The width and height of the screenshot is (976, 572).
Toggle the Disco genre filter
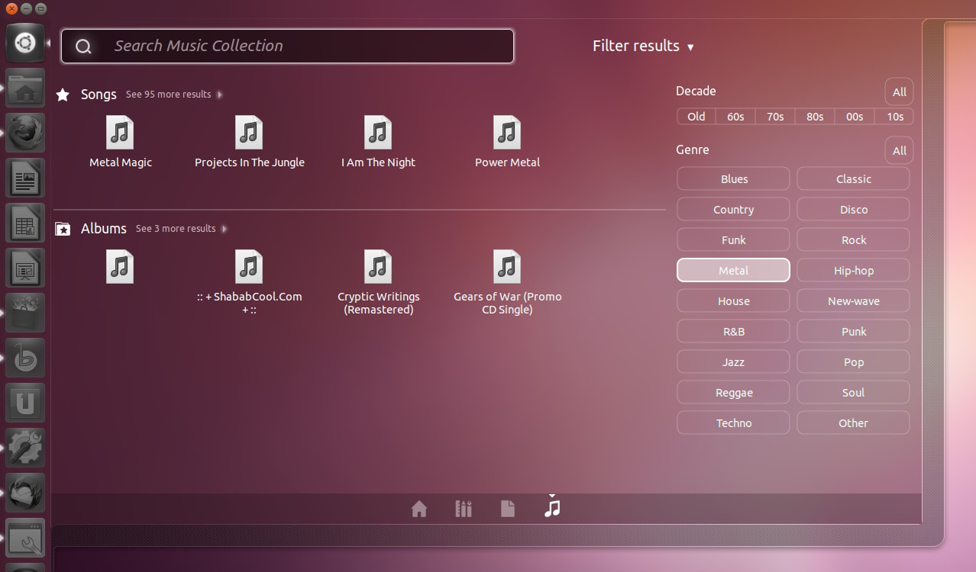point(853,210)
